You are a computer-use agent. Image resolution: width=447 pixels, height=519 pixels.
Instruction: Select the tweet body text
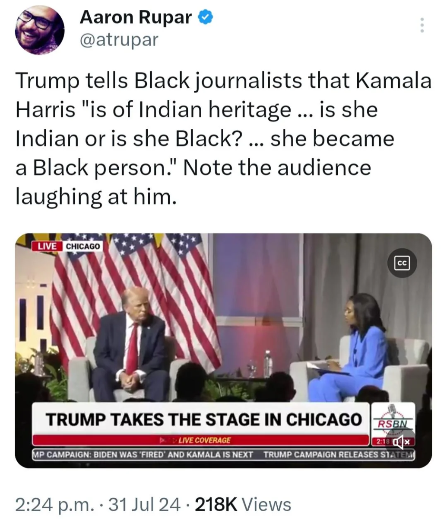[x=223, y=138]
